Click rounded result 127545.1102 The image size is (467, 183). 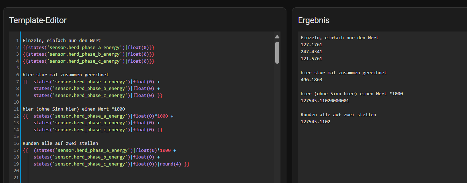(x=315, y=122)
